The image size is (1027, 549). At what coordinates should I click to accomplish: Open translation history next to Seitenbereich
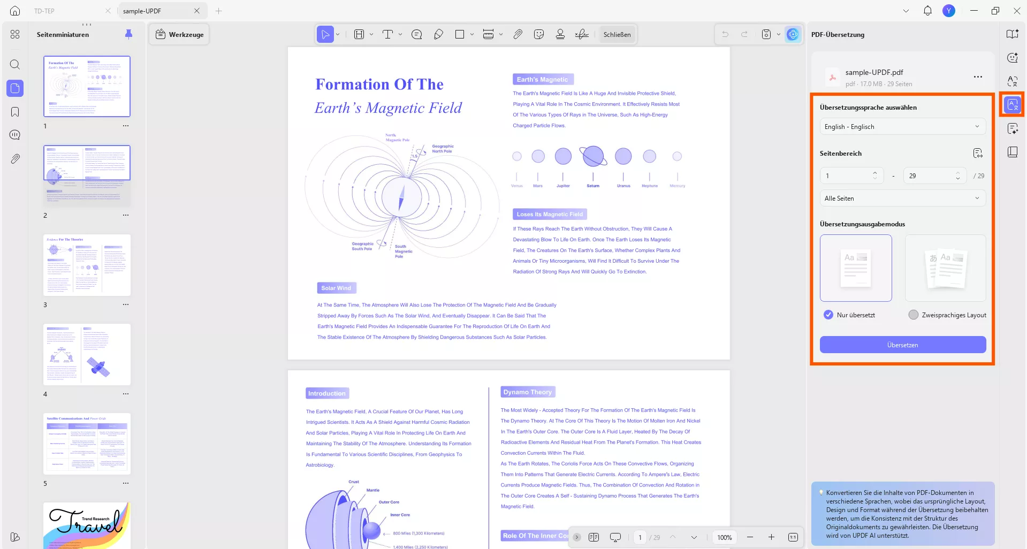[x=978, y=154]
